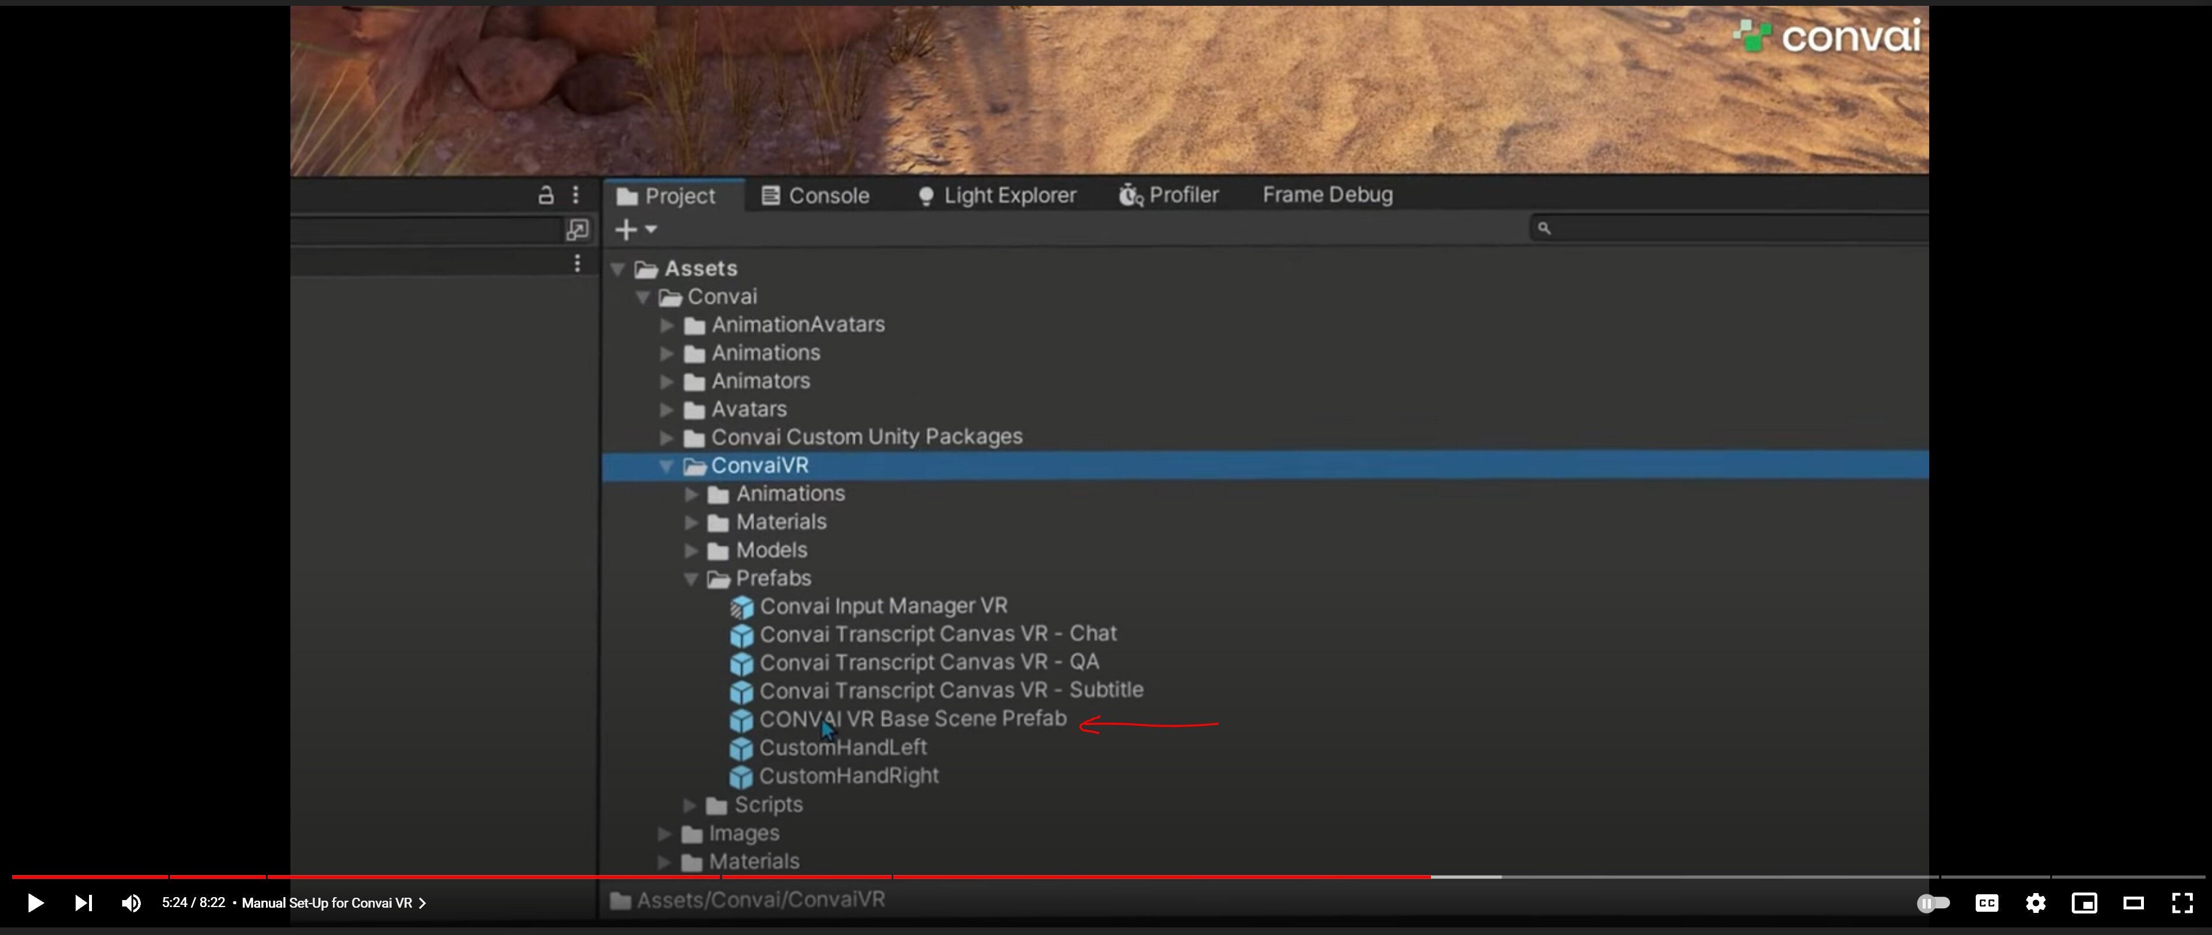Select the CustomHandLeft prefab icon

click(741, 749)
